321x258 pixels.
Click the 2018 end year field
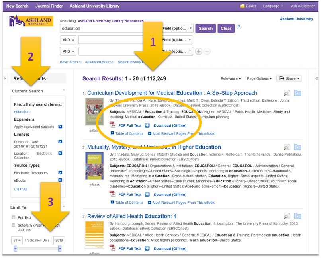click(x=59, y=240)
